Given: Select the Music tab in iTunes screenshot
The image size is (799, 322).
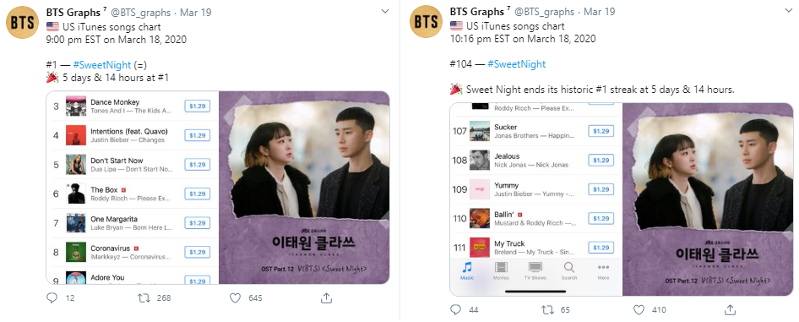Looking at the screenshot, I should (x=467, y=270).
